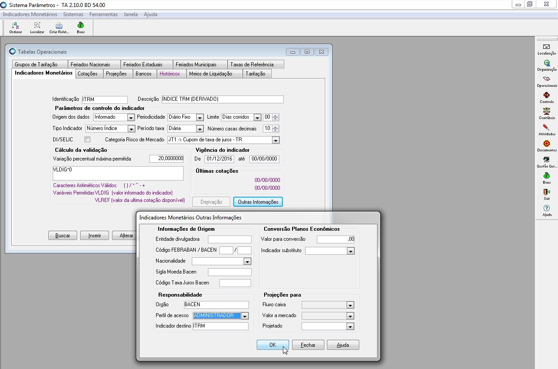Open the Janela menu
558x369 pixels.
(x=131, y=14)
